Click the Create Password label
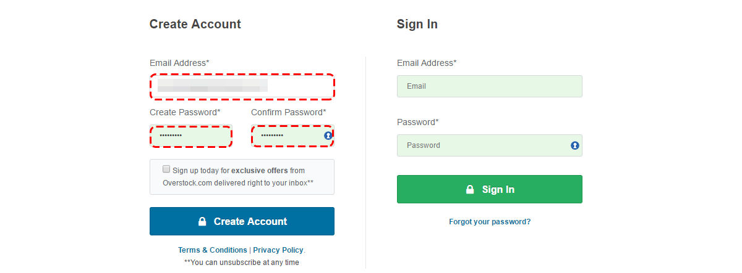 pos(185,112)
